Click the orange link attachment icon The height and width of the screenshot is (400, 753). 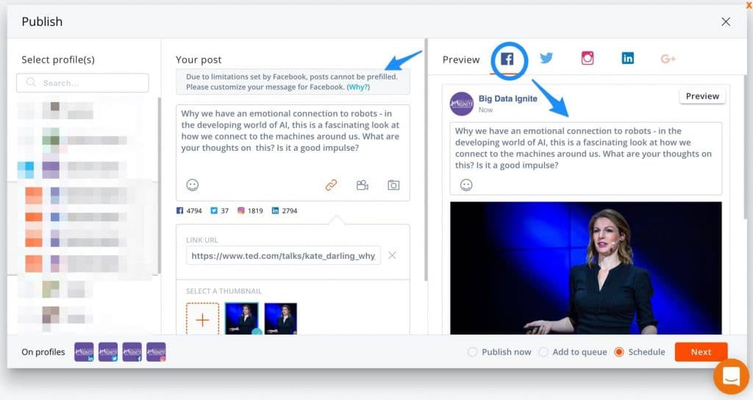point(331,185)
